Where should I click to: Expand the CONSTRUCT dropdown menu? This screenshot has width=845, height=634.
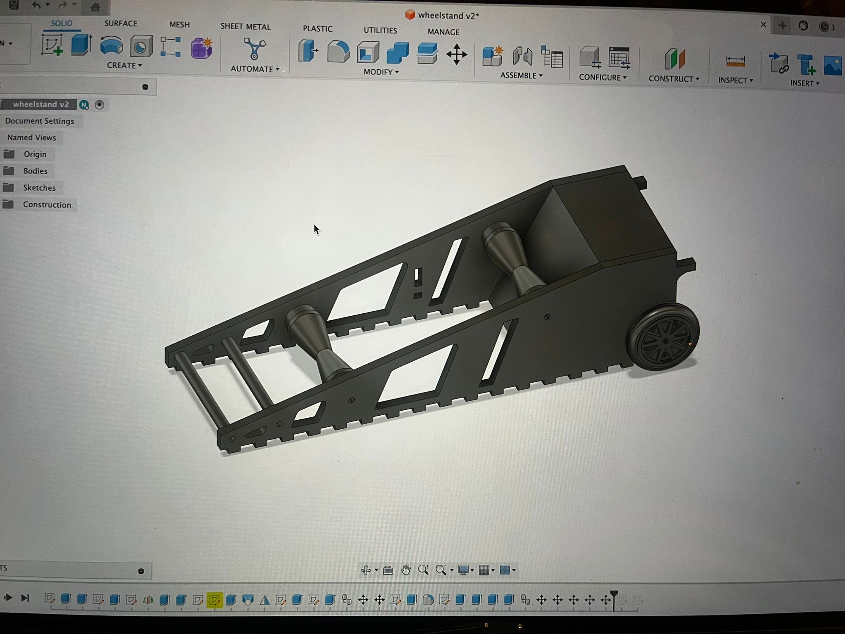click(673, 79)
